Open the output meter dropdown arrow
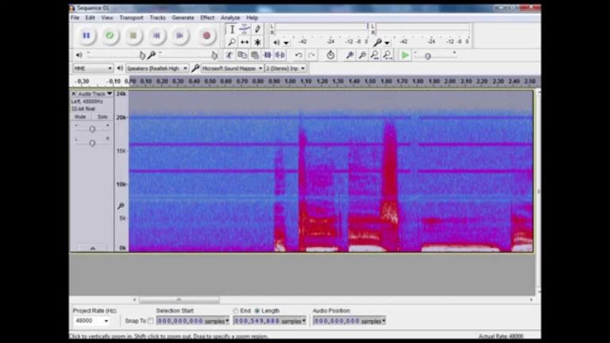 coord(286,42)
